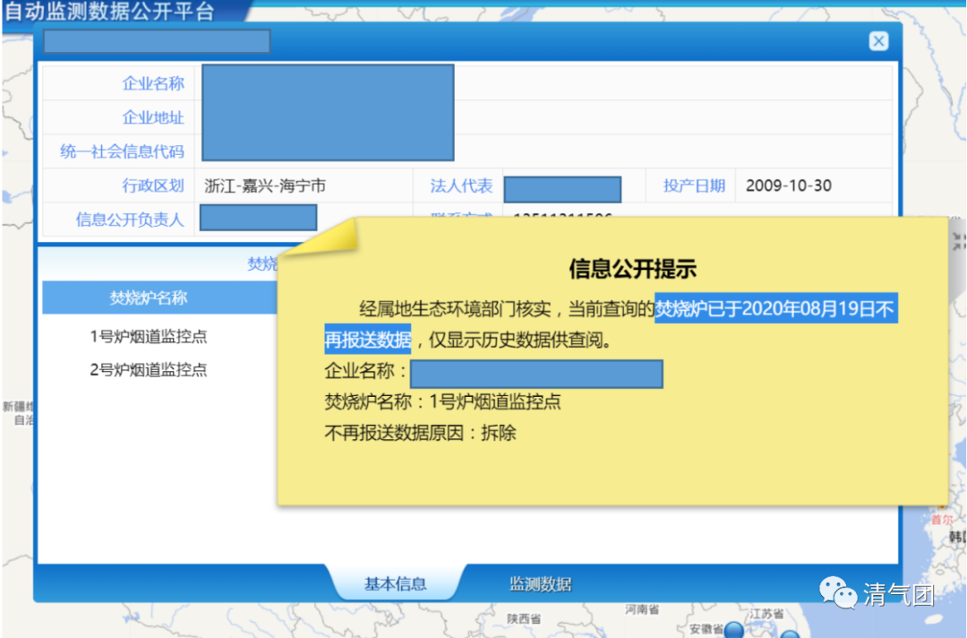The height and width of the screenshot is (638, 967).
Task: Click the 焚烧炉名称 column header
Action: (149, 298)
